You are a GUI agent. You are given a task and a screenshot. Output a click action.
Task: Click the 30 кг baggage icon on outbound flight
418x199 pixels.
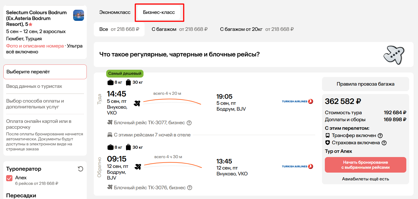[128, 82]
